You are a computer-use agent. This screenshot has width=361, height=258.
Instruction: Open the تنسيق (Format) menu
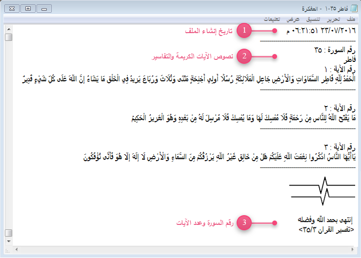(313, 19)
